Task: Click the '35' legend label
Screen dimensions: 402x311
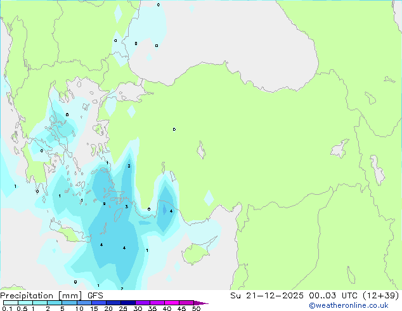Action: pos(152,308)
